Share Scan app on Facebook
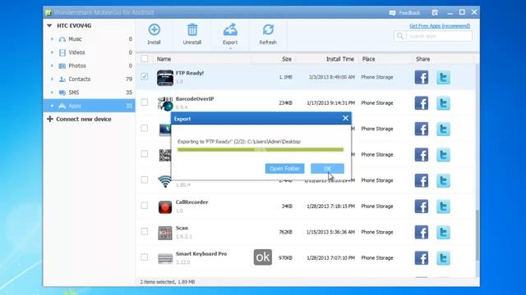526x295 pixels. coord(422,232)
